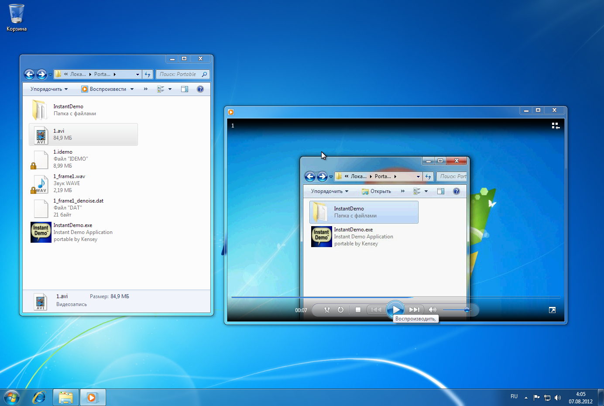Image resolution: width=604 pixels, height=406 pixels.
Task: Play the video in Windows Media Player
Action: pyautogui.click(x=395, y=310)
